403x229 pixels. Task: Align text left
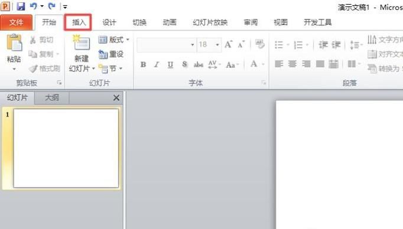(x=279, y=64)
